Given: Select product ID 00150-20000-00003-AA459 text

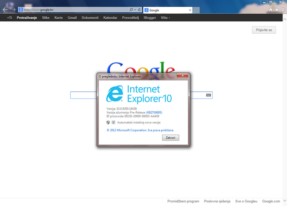Looking at the screenshot, I should click(x=142, y=116).
